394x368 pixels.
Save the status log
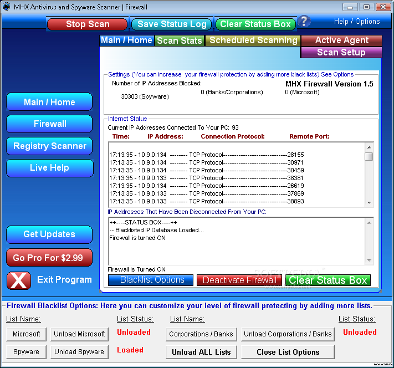coord(172,24)
